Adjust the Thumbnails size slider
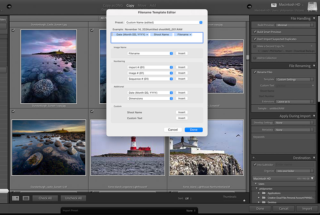This screenshot has height=215, width=320. tap(244, 200)
